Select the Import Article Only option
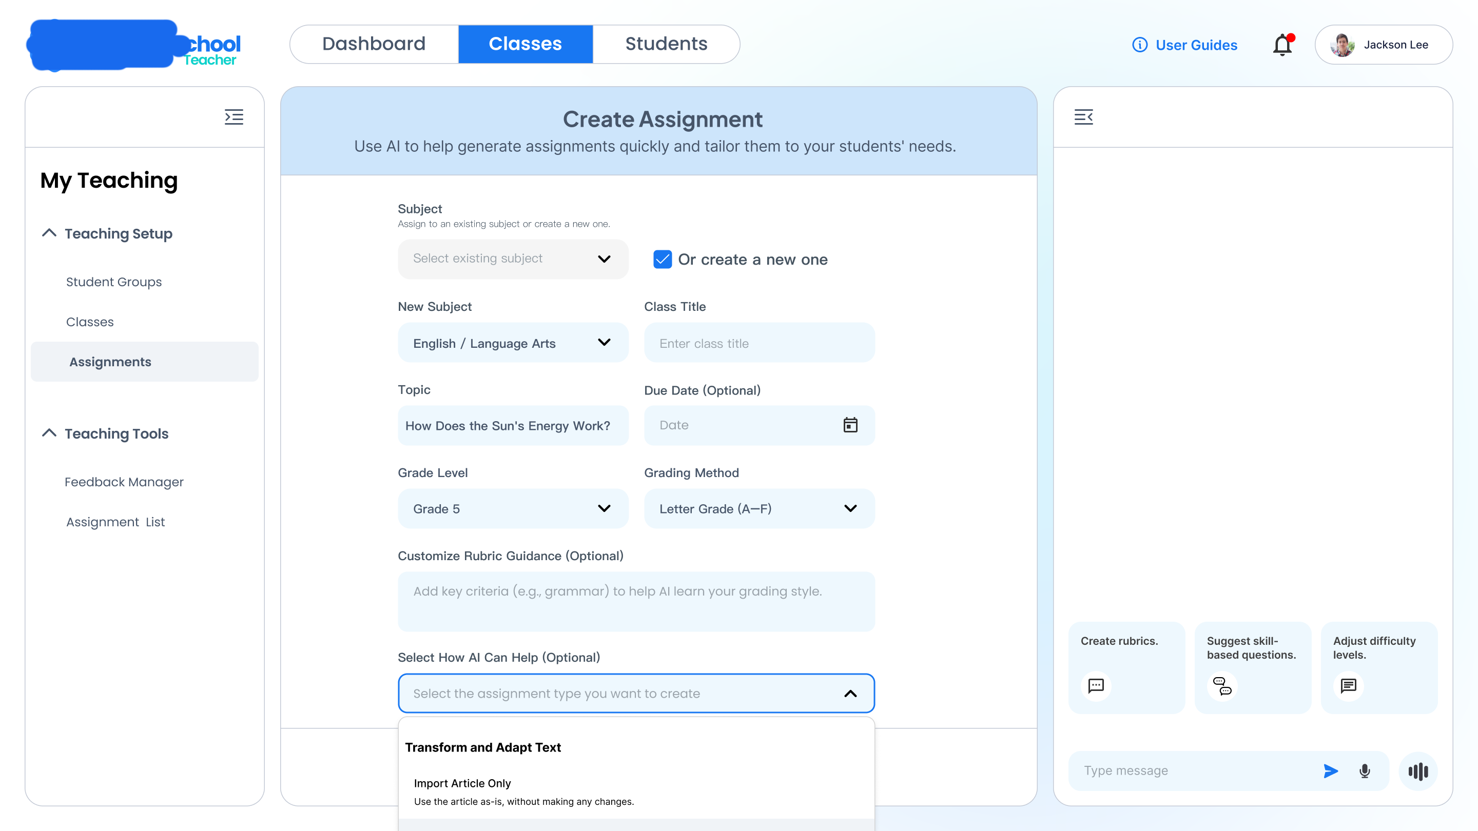The width and height of the screenshot is (1478, 831). coord(636,792)
